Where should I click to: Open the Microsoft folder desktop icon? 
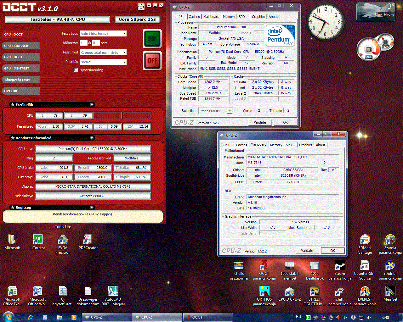point(12,242)
